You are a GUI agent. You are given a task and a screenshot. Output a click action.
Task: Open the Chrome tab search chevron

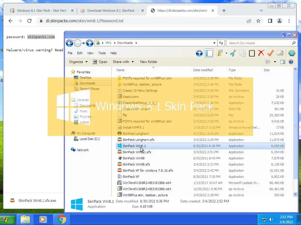[x=261, y=11]
